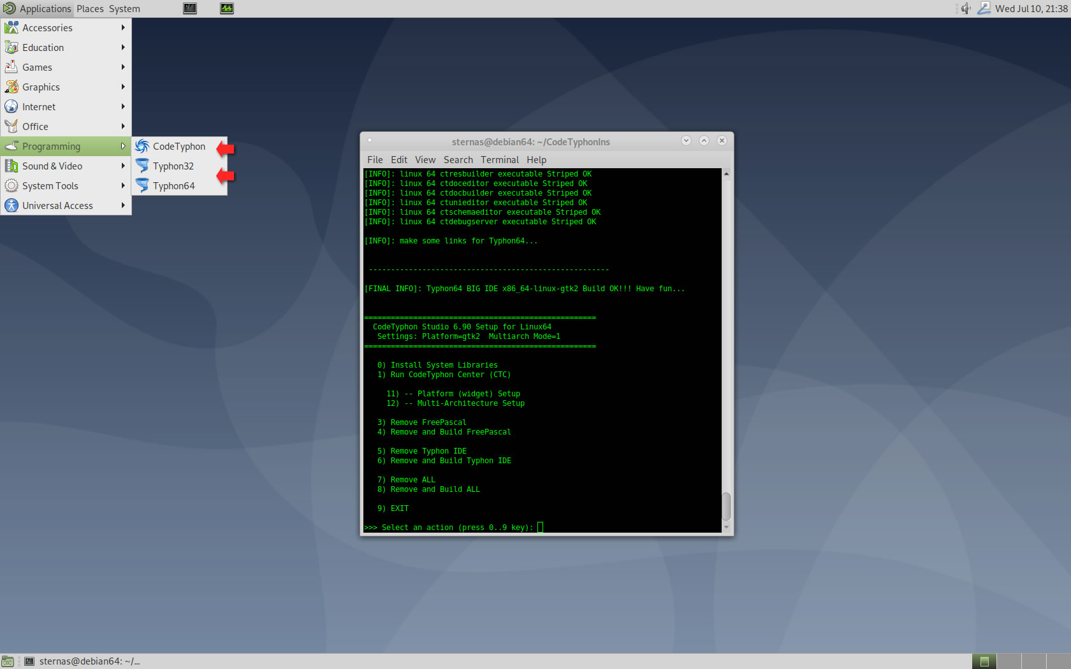Click the Office category icon
The image size is (1071, 669).
[11, 126]
